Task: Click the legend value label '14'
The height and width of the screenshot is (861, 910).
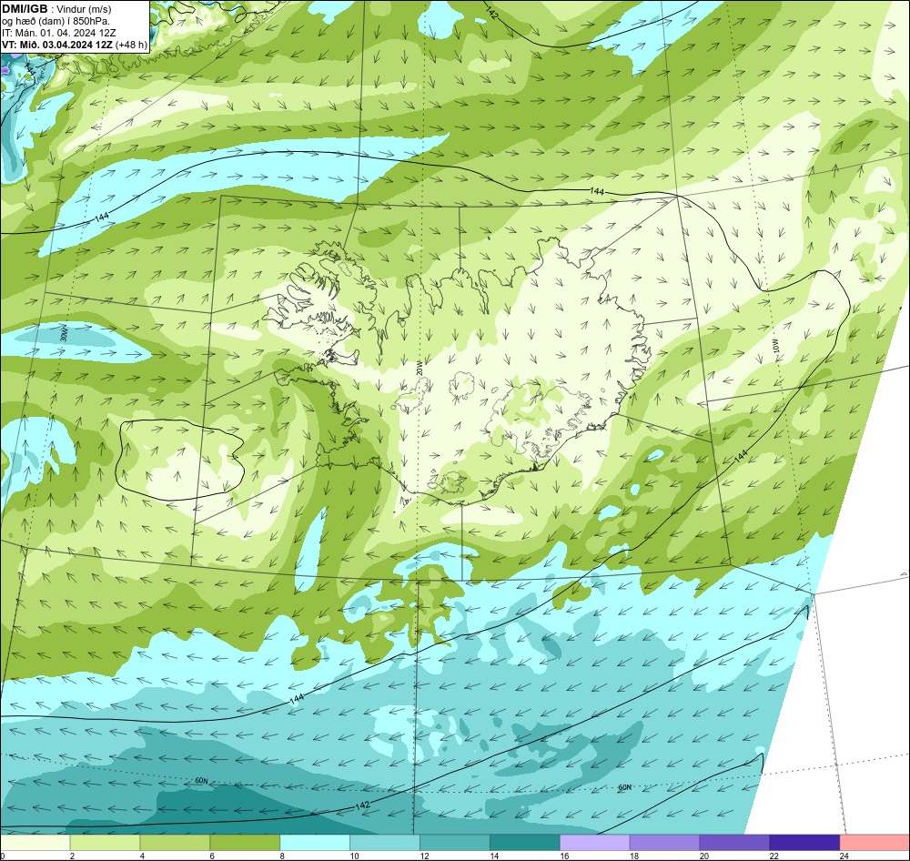Action: point(494,856)
